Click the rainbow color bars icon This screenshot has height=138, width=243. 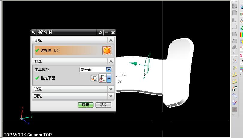(242, 35)
